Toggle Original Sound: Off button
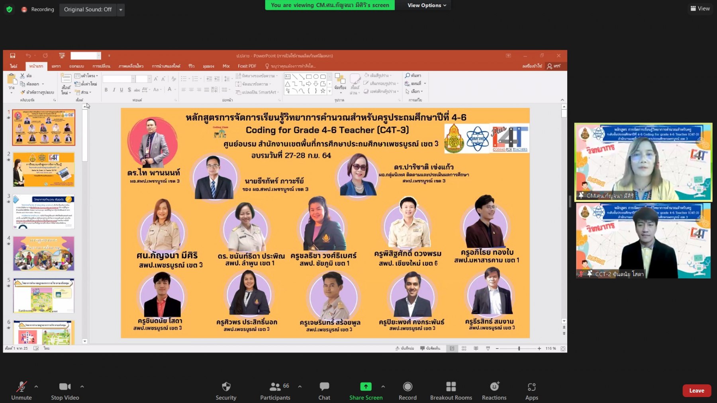 [x=88, y=10]
